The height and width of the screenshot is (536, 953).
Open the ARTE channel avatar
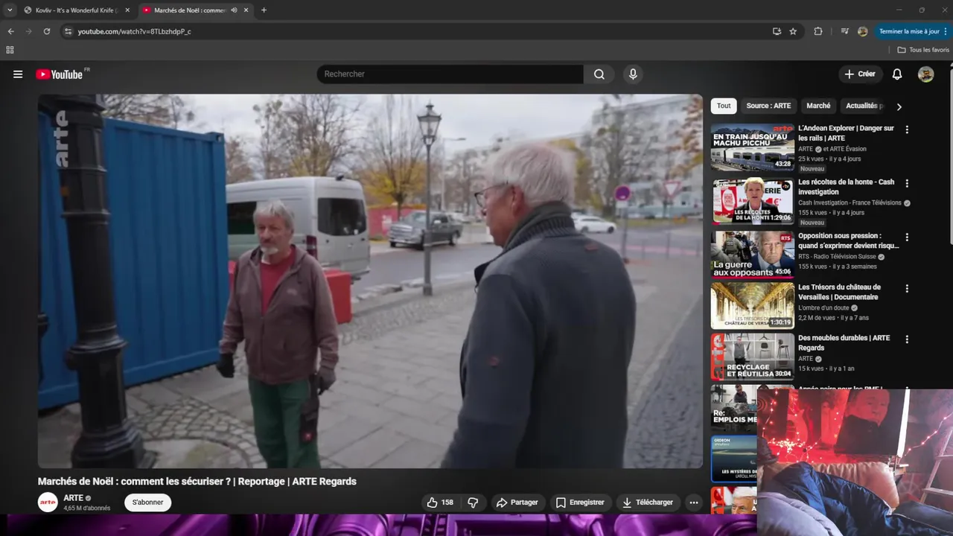[48, 502]
